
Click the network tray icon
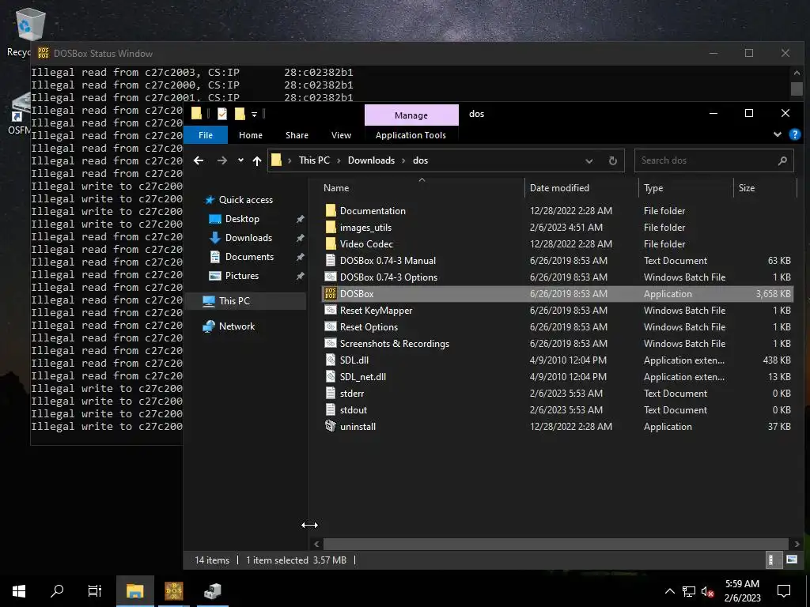pyautogui.click(x=689, y=591)
